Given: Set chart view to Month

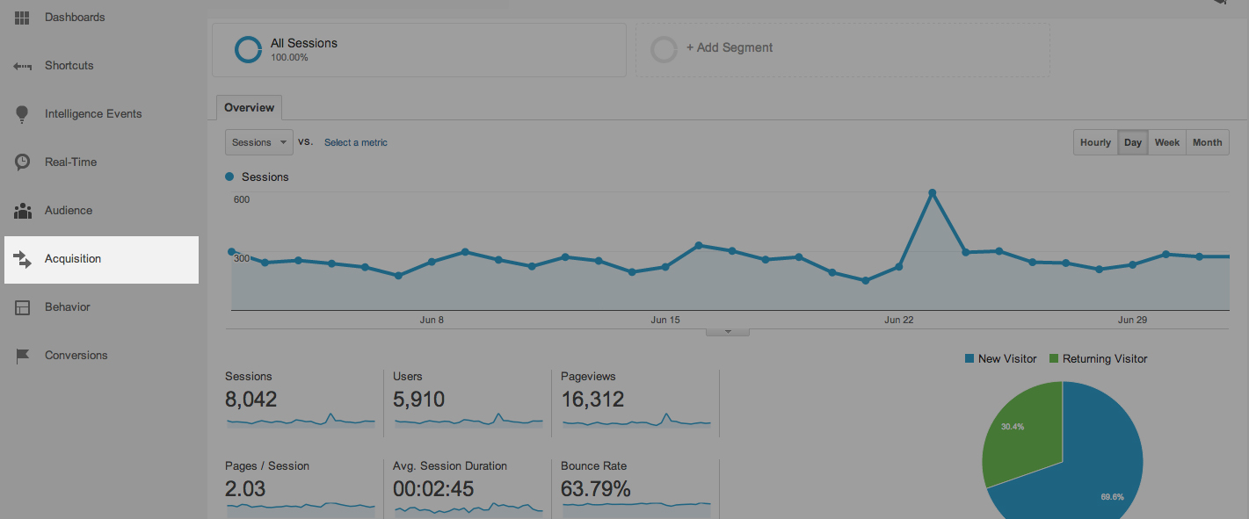Looking at the screenshot, I should click(x=1207, y=142).
